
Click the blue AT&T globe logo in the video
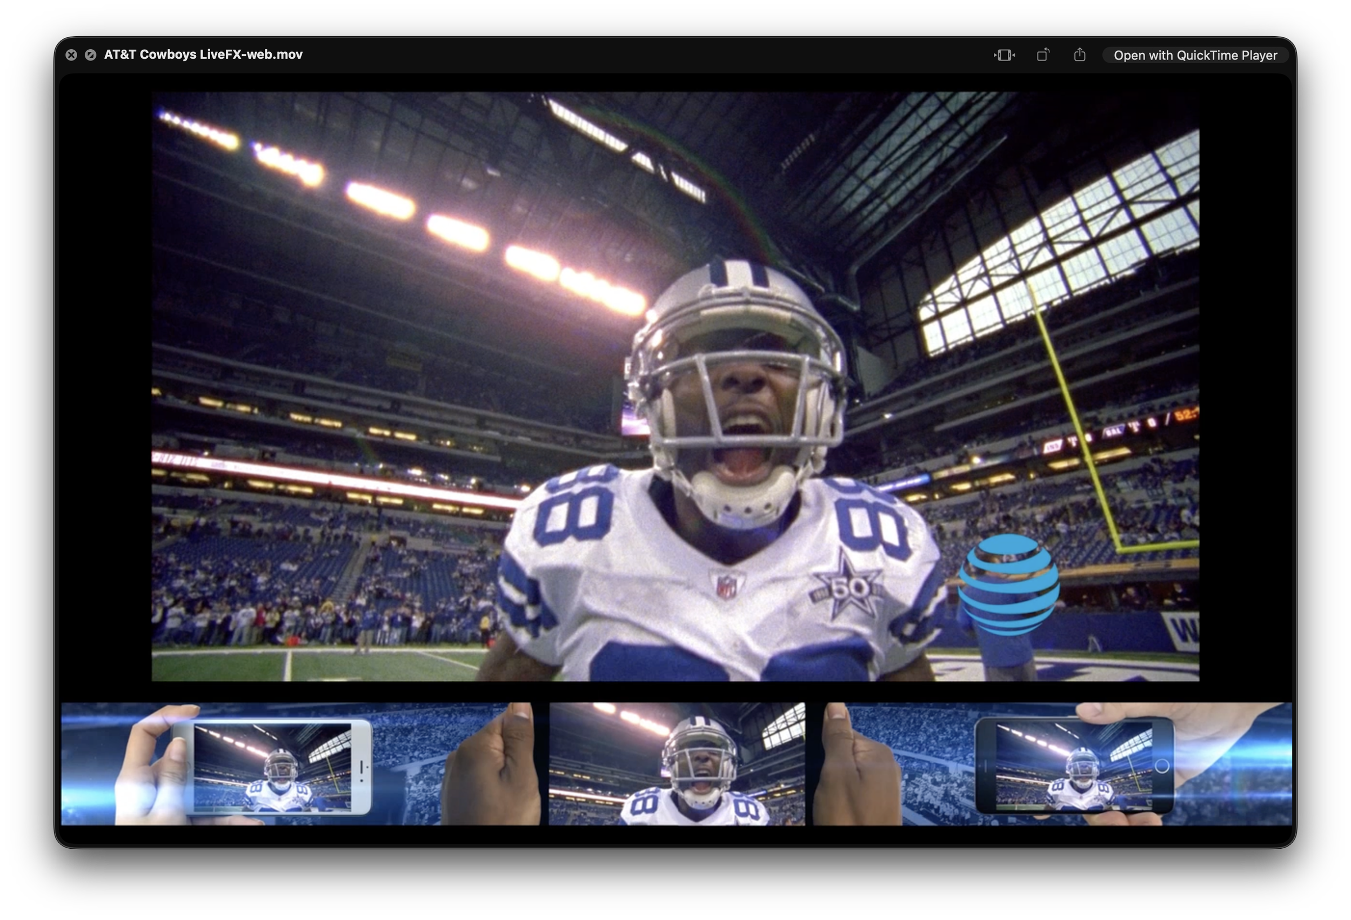tap(1008, 584)
